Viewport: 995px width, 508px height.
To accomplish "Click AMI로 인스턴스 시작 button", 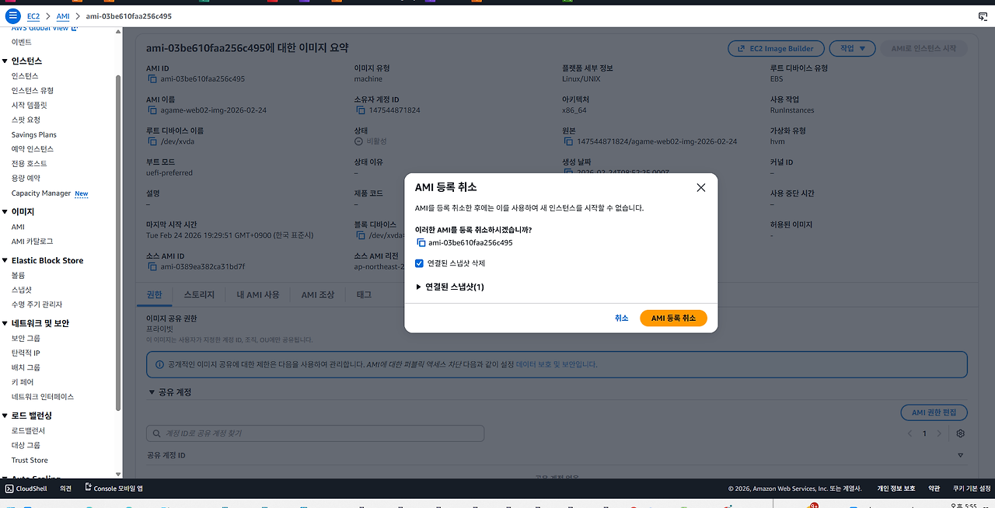I will coord(923,48).
